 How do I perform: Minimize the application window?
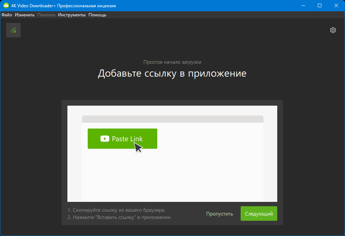pyautogui.click(x=303, y=5)
